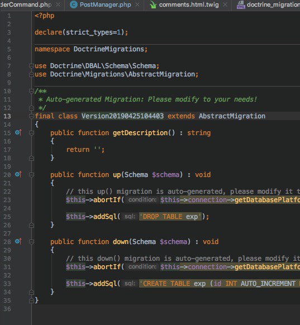Click fold end marker at line 8
Screen dimensions: 300x325
click(31, 74)
